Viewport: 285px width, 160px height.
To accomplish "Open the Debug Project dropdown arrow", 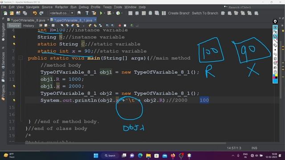I will [x=113, y=13].
